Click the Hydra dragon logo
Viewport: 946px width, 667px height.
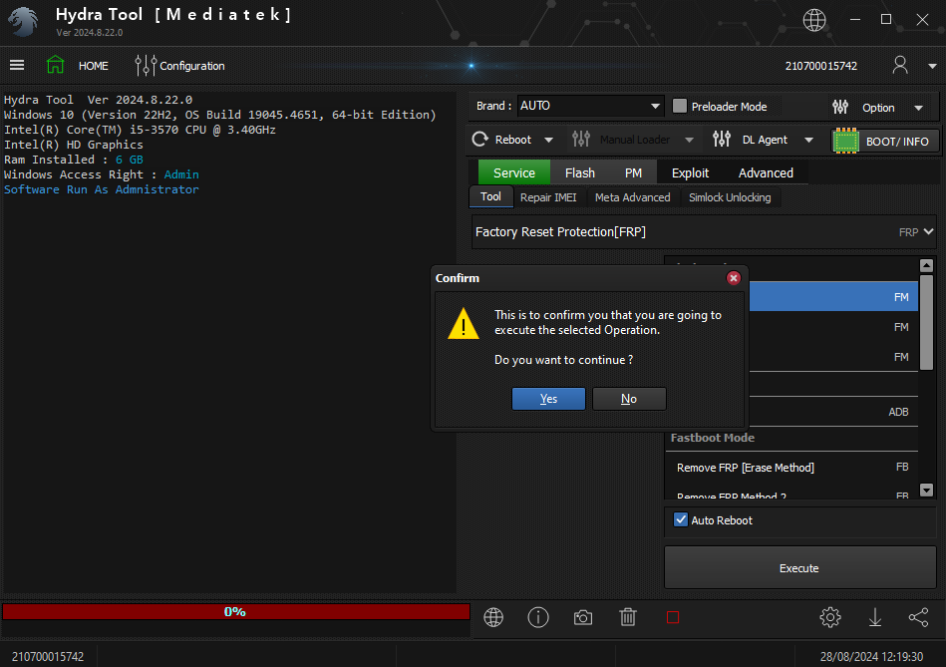(x=24, y=21)
